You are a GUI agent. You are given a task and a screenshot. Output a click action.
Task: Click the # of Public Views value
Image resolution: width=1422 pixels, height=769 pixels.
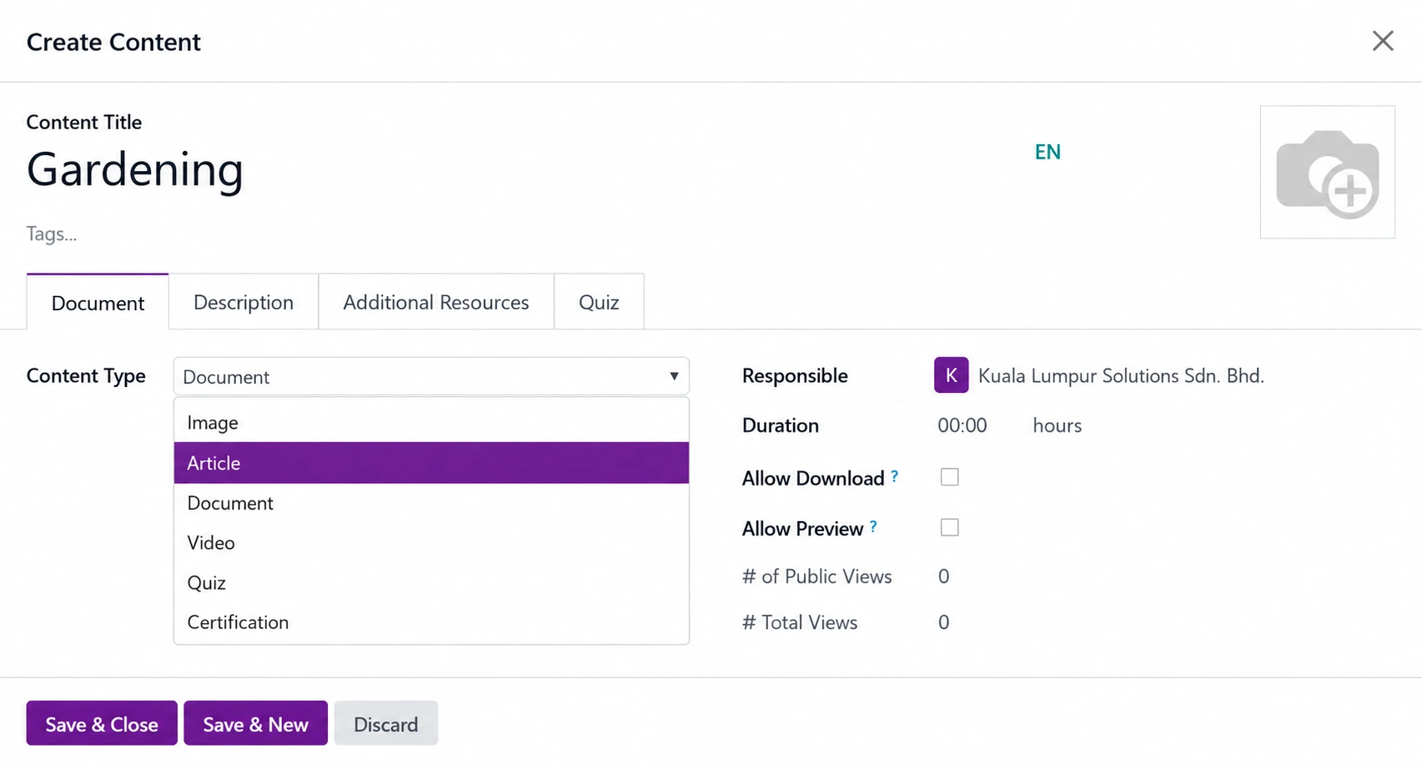point(943,576)
